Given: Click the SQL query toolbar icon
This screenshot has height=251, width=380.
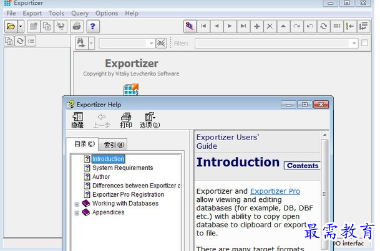Looking at the screenshot, I should click(190, 26).
